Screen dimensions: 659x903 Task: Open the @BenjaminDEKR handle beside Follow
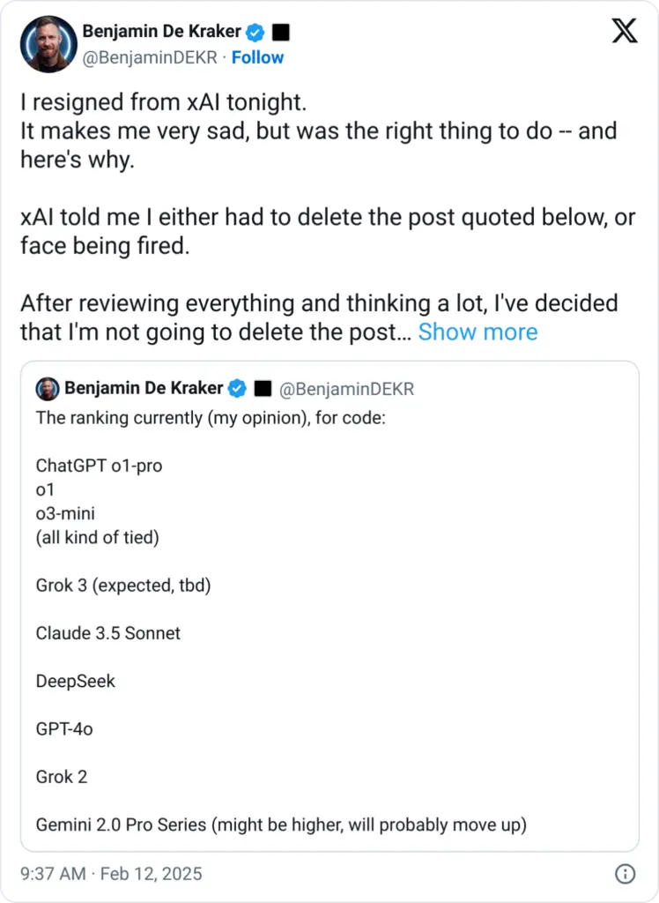[x=149, y=57]
